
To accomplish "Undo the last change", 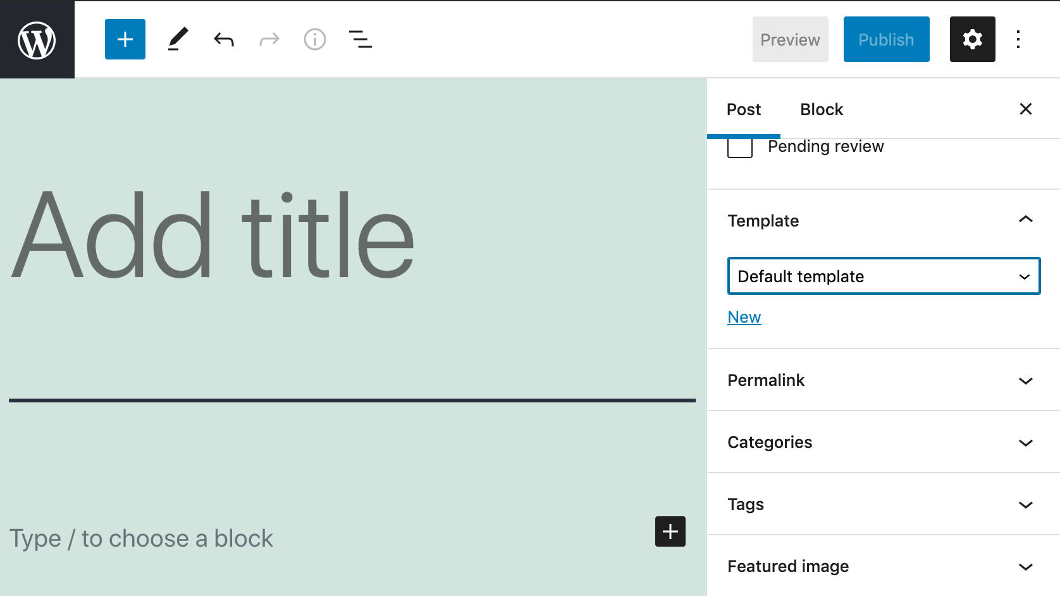I will click(224, 39).
